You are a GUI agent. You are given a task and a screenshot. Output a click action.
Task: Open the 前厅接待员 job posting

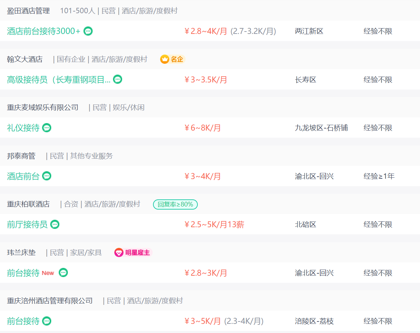click(27, 224)
